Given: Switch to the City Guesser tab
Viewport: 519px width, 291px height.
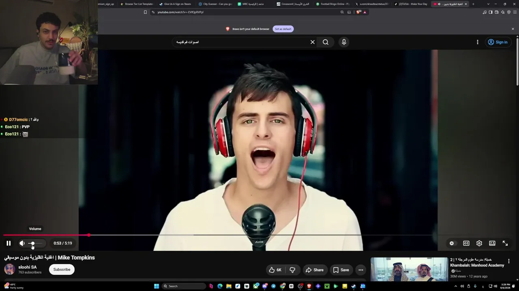Looking at the screenshot, I should coord(214,4).
